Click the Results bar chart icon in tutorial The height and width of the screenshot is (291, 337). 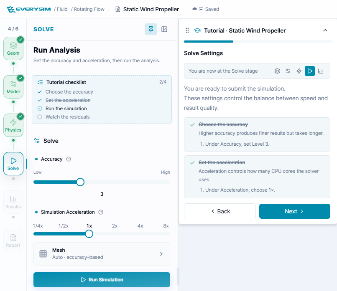320,71
